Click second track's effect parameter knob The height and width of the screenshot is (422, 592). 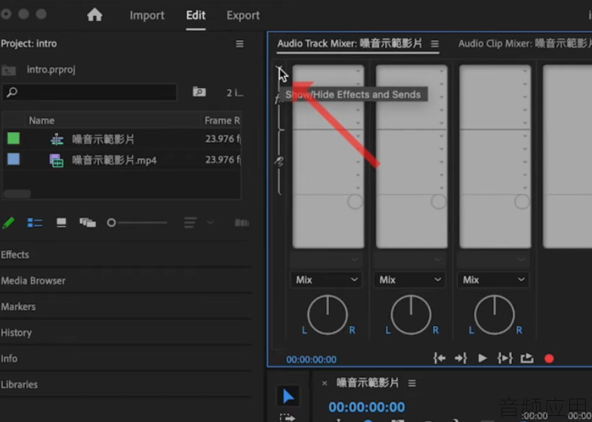coord(438,202)
